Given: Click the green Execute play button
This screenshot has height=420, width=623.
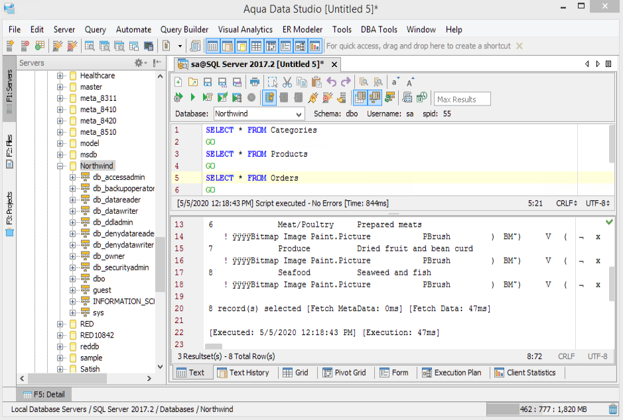Looking at the screenshot, I should [x=193, y=98].
